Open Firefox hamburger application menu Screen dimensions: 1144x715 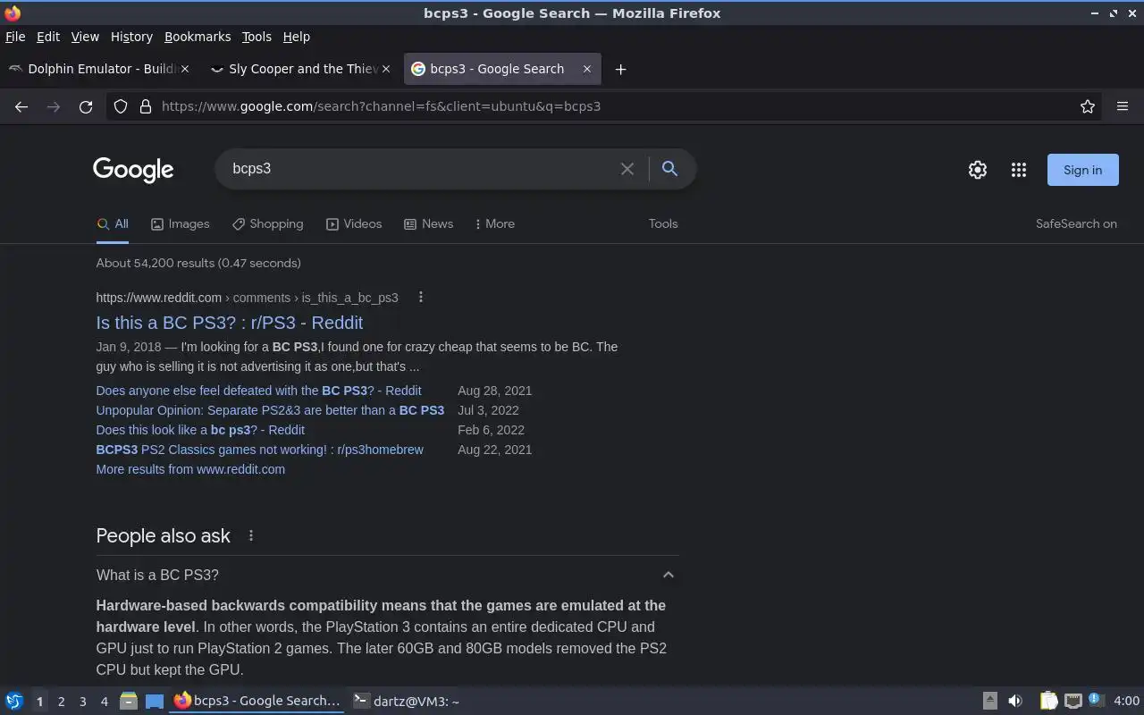coord(1123,106)
